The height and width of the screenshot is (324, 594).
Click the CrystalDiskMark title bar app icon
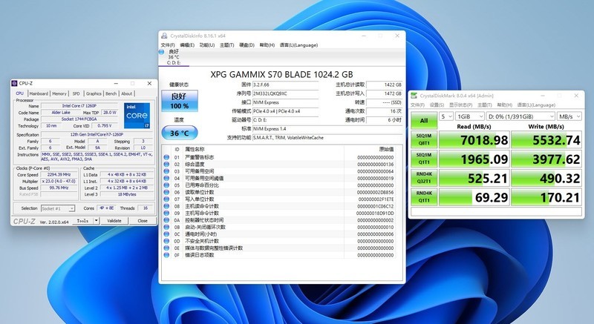pos(414,96)
